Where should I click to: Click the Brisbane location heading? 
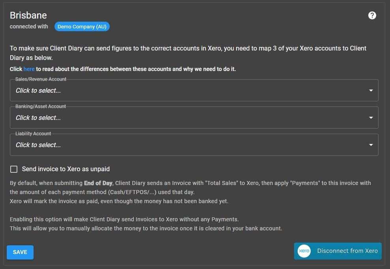pos(28,15)
